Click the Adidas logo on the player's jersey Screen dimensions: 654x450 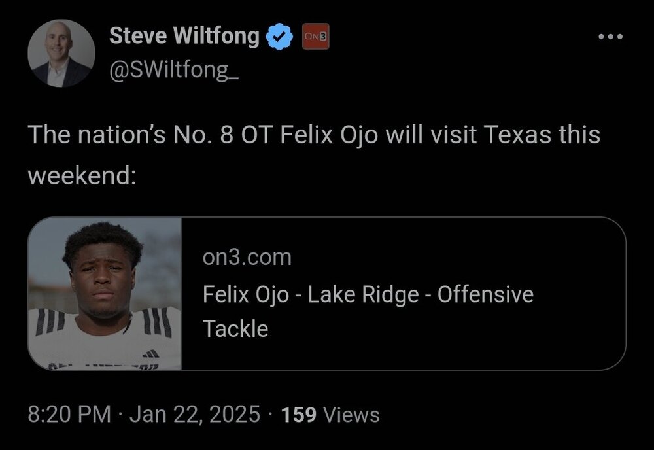point(151,353)
